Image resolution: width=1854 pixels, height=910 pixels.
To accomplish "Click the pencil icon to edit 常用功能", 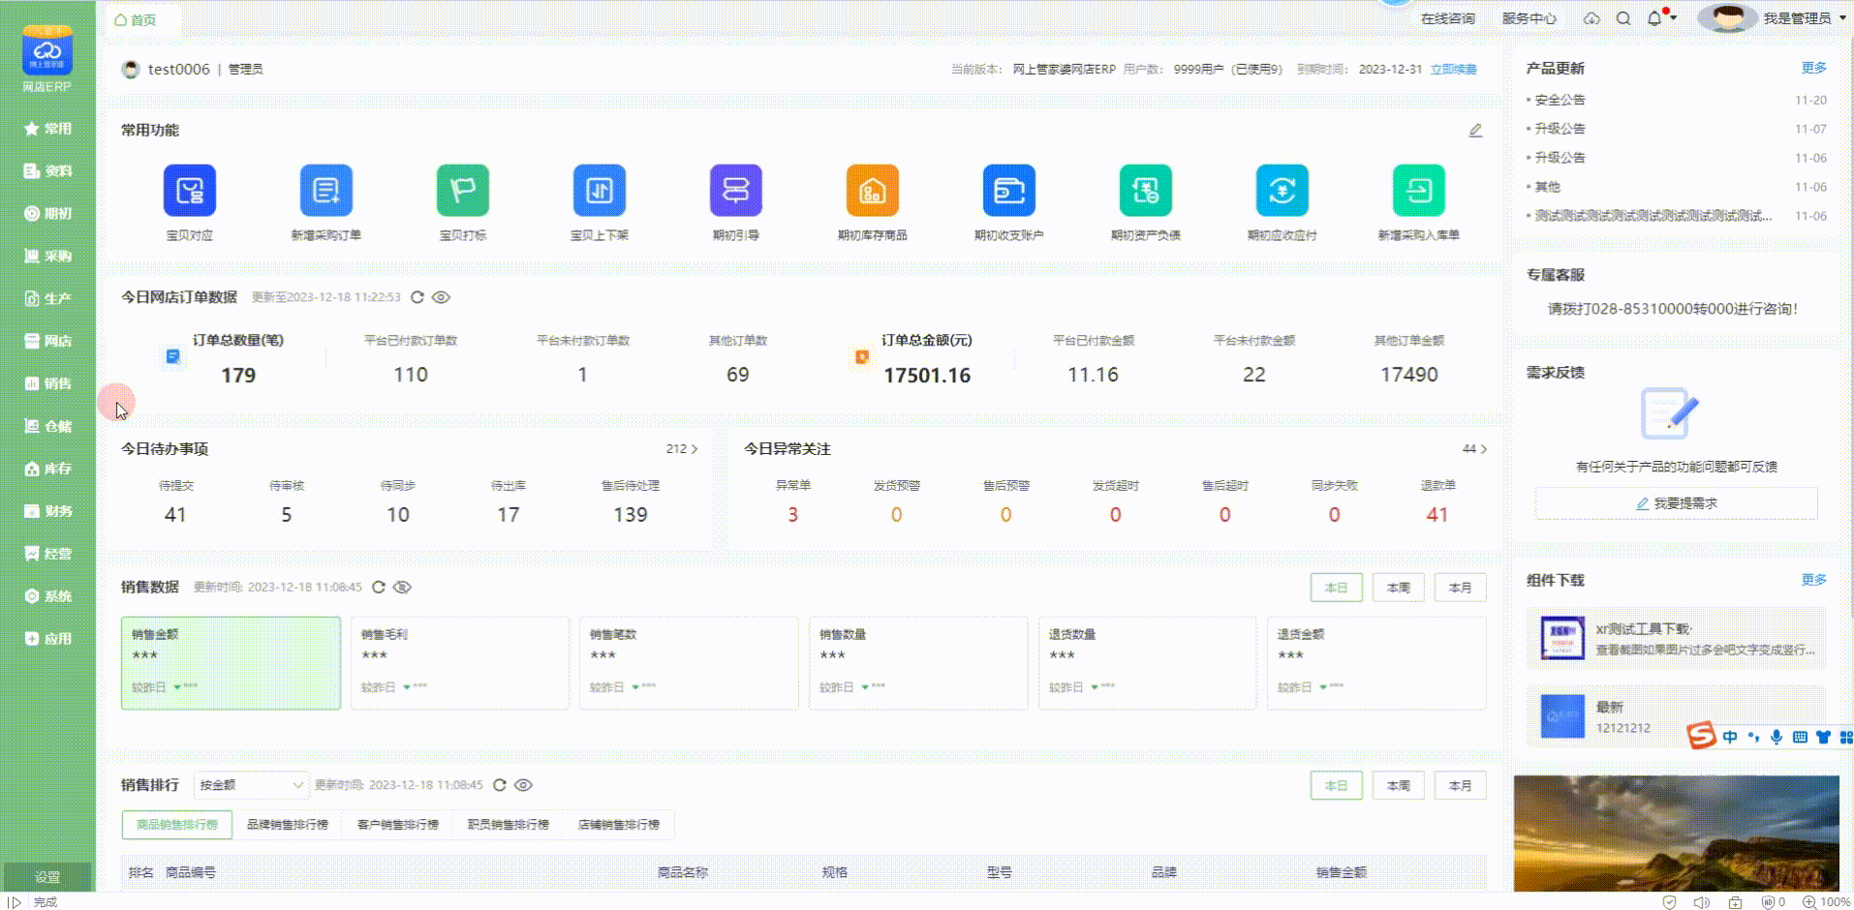I will click(x=1475, y=131).
